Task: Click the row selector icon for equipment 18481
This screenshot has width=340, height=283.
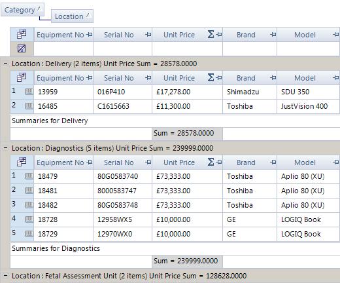Action: pos(29,191)
